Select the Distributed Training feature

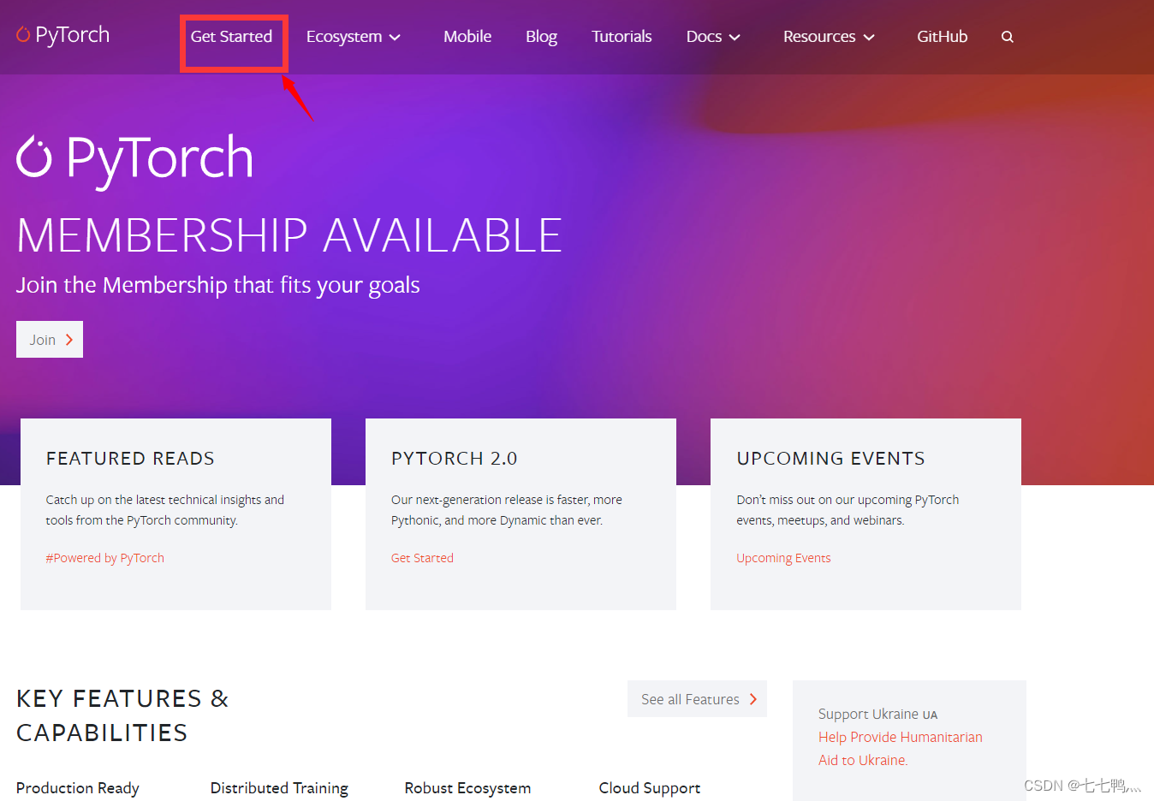point(279,788)
